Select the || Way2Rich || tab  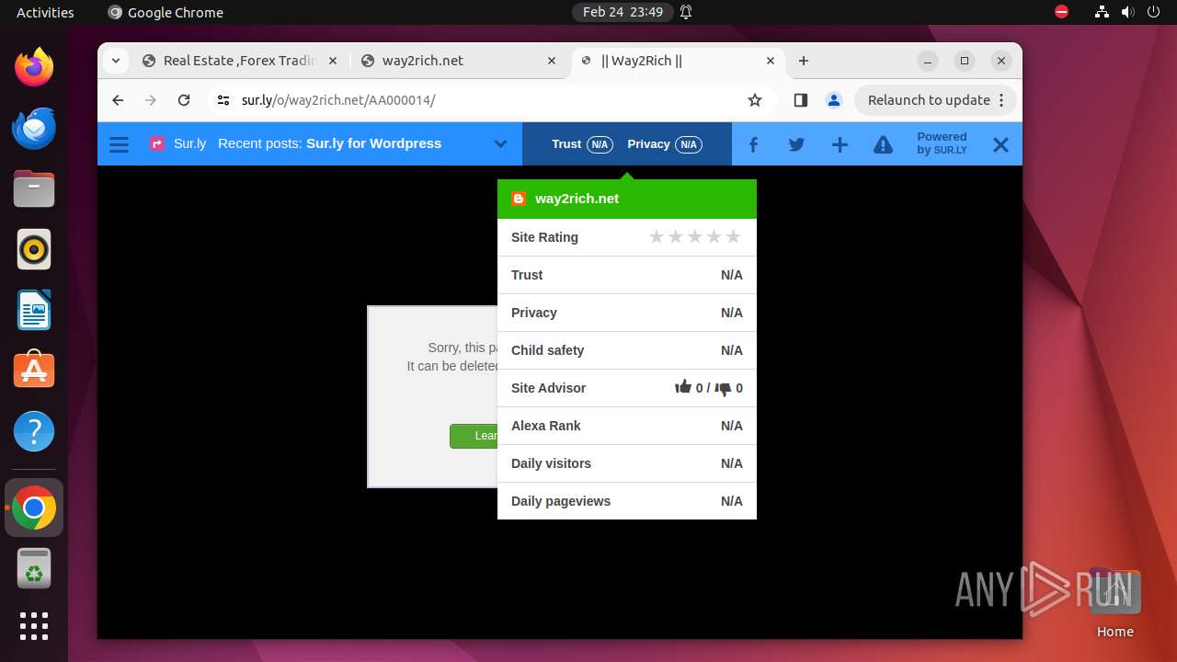[x=679, y=61]
